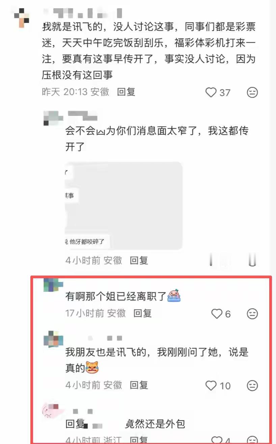Reply to the 17小时前 comment
Viewport: 276px width, 444px height.
click(142, 313)
